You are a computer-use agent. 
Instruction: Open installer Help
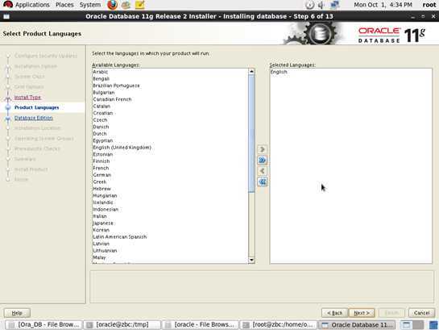click(x=17, y=312)
